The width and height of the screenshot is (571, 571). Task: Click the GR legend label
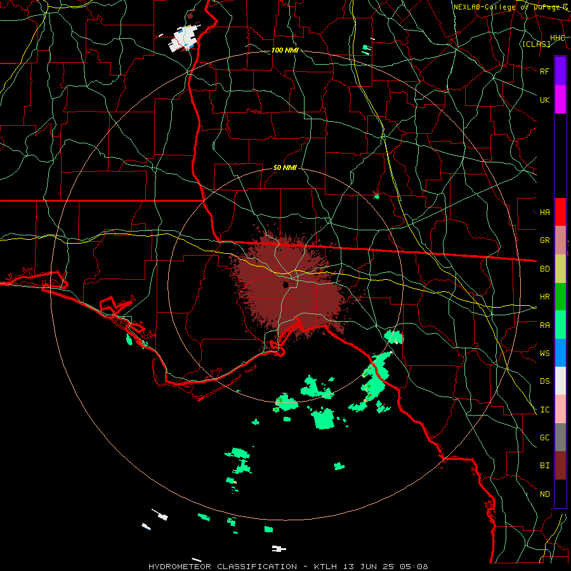(544, 240)
